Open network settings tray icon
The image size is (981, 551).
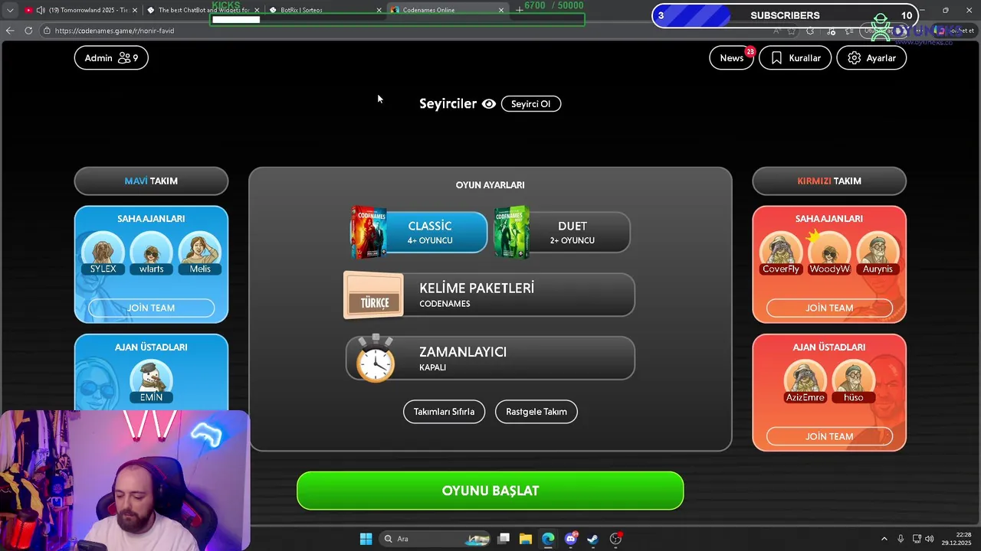tap(917, 539)
